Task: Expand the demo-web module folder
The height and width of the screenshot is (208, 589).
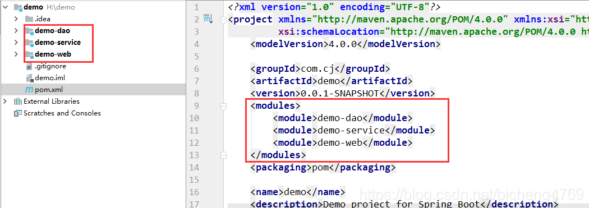Action: tap(16, 54)
